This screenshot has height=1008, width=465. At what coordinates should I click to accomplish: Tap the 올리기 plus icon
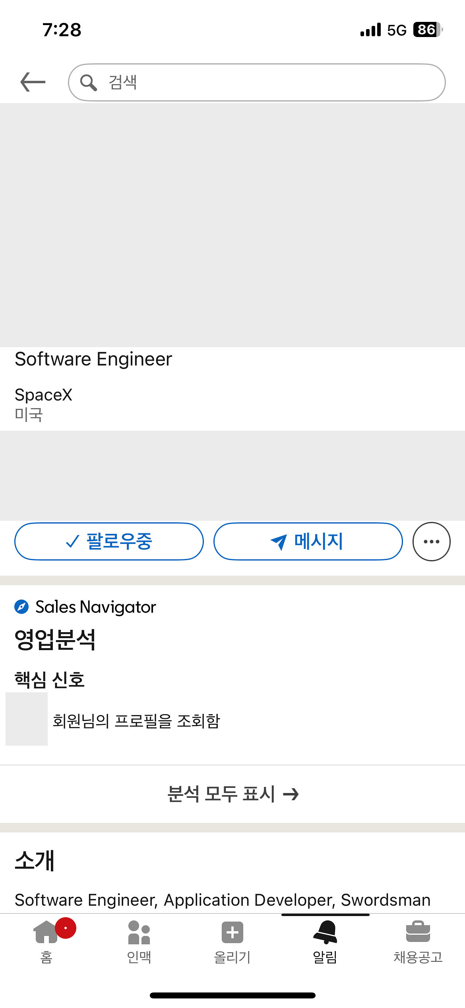pos(232,932)
